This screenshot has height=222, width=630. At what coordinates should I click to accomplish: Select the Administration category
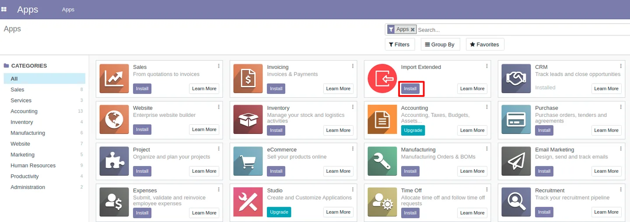(45, 187)
